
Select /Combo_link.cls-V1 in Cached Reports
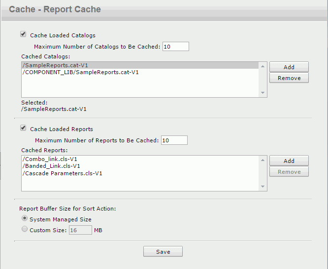tap(50, 159)
